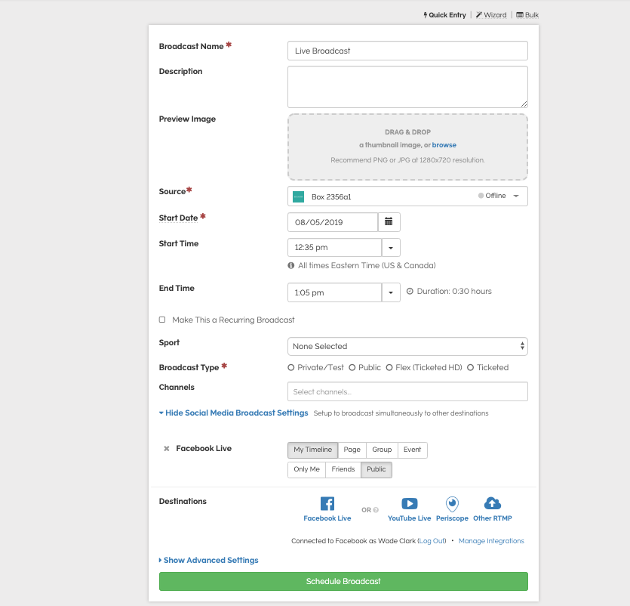Image resolution: width=630 pixels, height=606 pixels.
Task: Expand Show Advanced Settings
Action: (209, 561)
